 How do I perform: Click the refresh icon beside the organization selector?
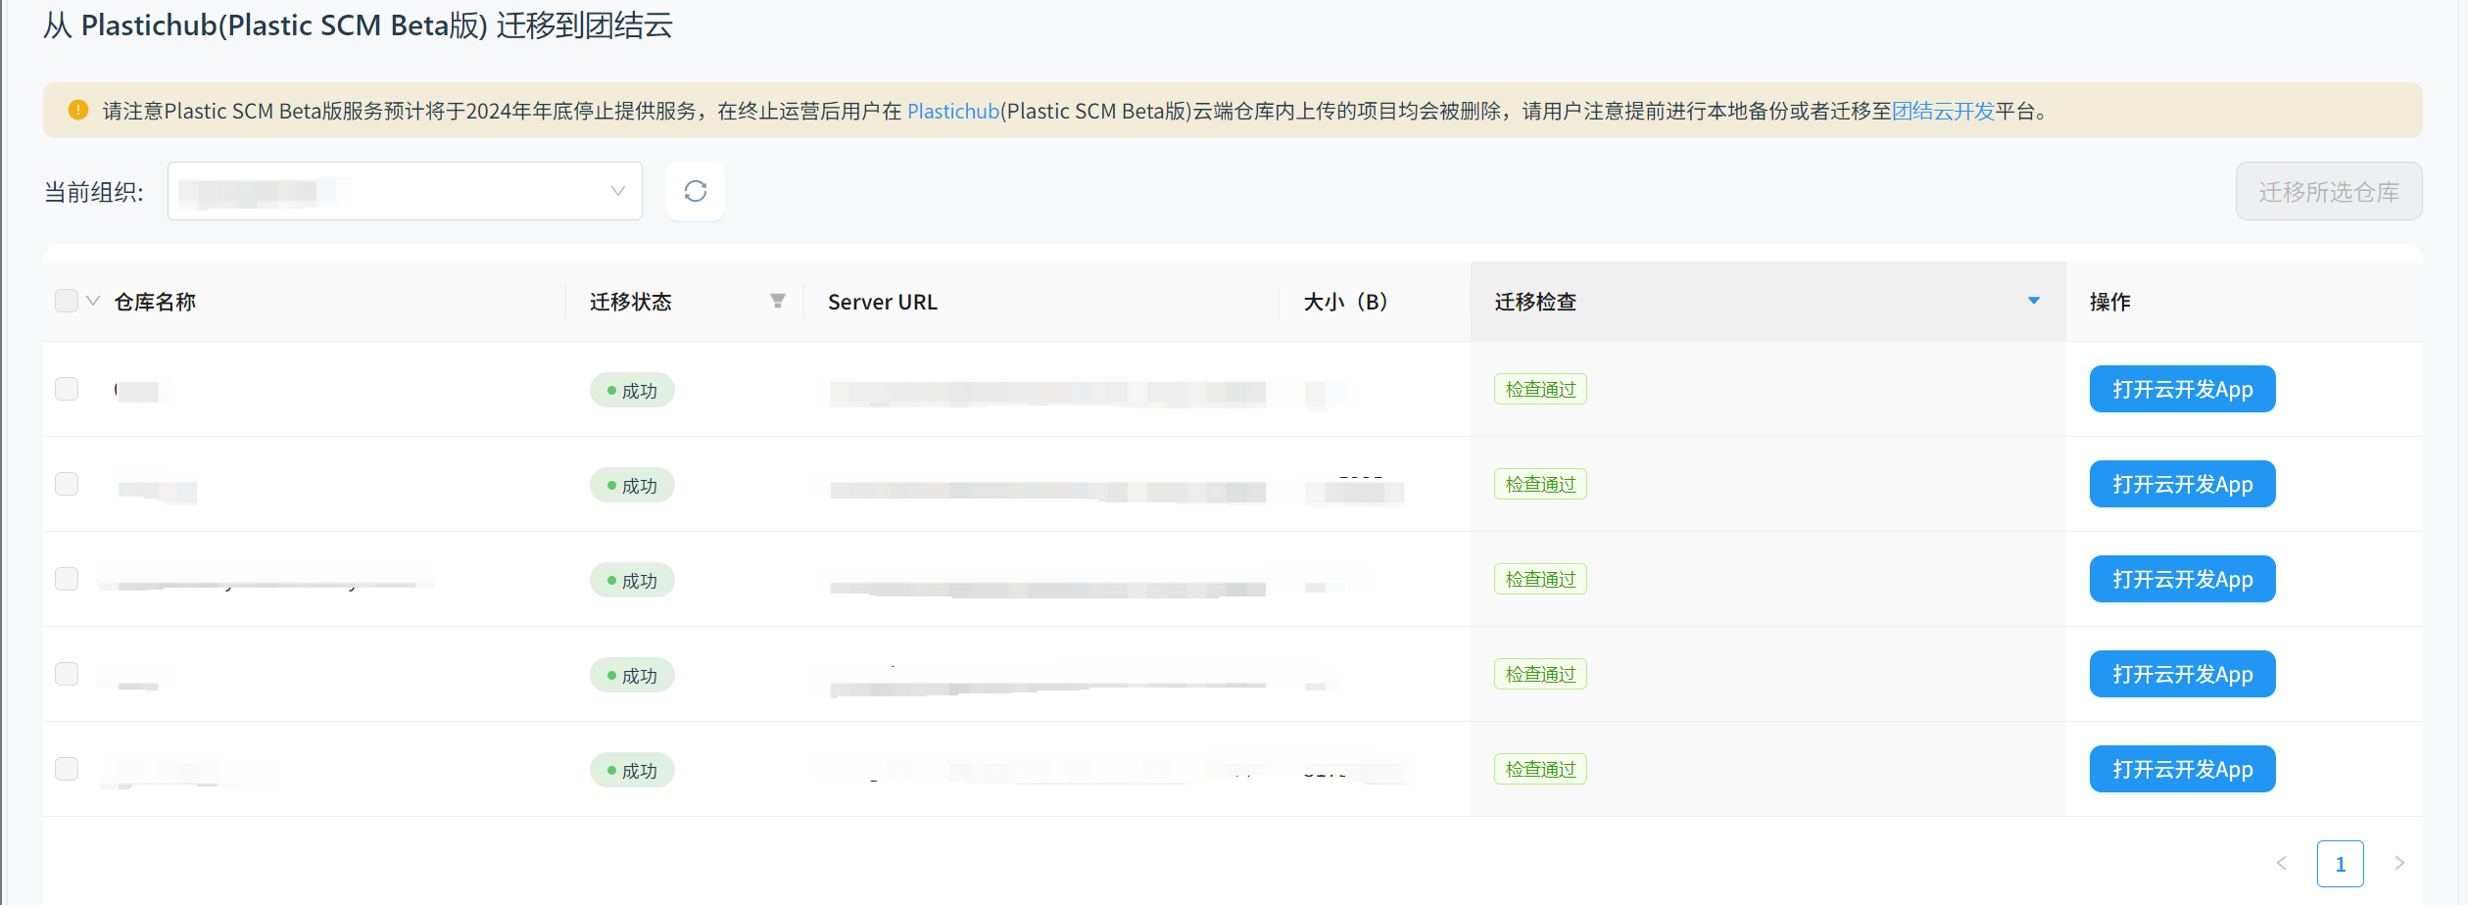coord(696,191)
